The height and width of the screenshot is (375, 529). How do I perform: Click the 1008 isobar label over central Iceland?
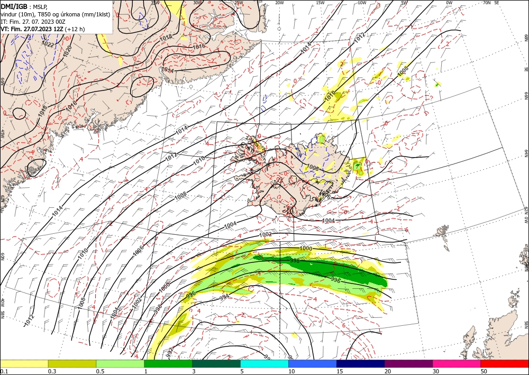click(313, 167)
